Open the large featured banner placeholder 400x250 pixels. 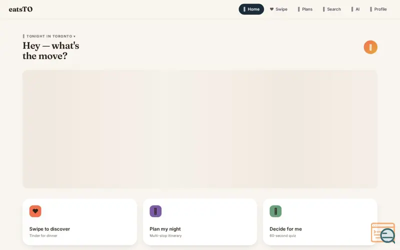click(x=199, y=129)
